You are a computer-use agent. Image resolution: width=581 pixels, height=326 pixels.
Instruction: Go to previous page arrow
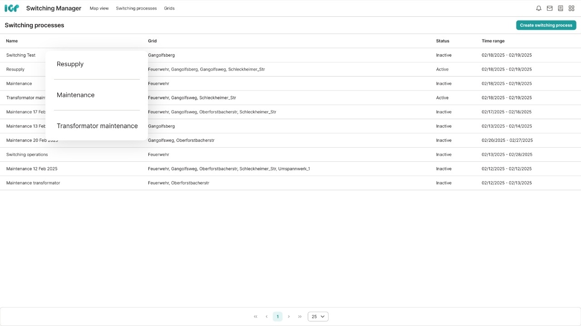tap(266, 316)
